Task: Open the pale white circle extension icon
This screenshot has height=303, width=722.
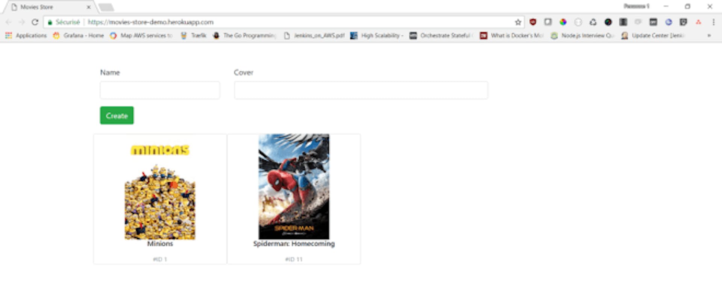Action: (x=578, y=22)
